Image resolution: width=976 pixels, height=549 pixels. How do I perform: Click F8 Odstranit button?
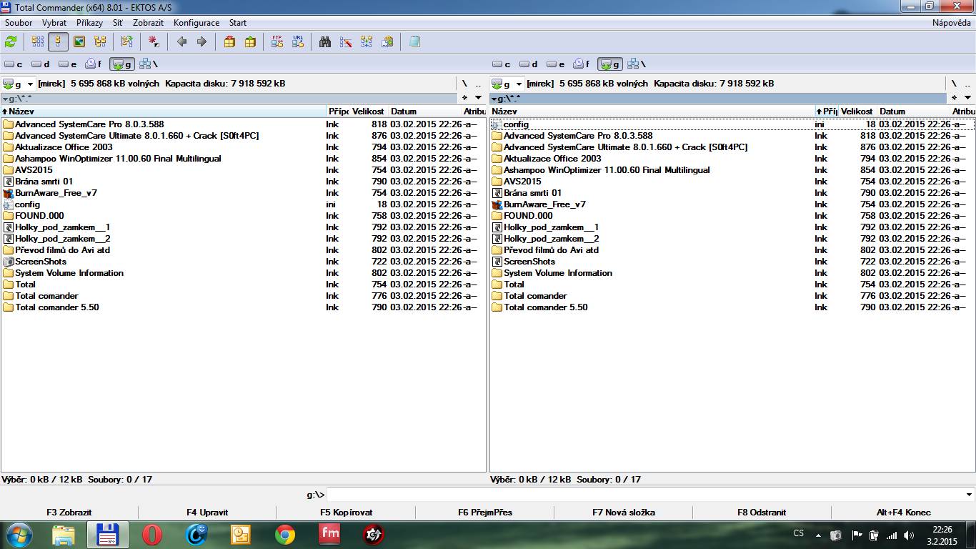[762, 512]
